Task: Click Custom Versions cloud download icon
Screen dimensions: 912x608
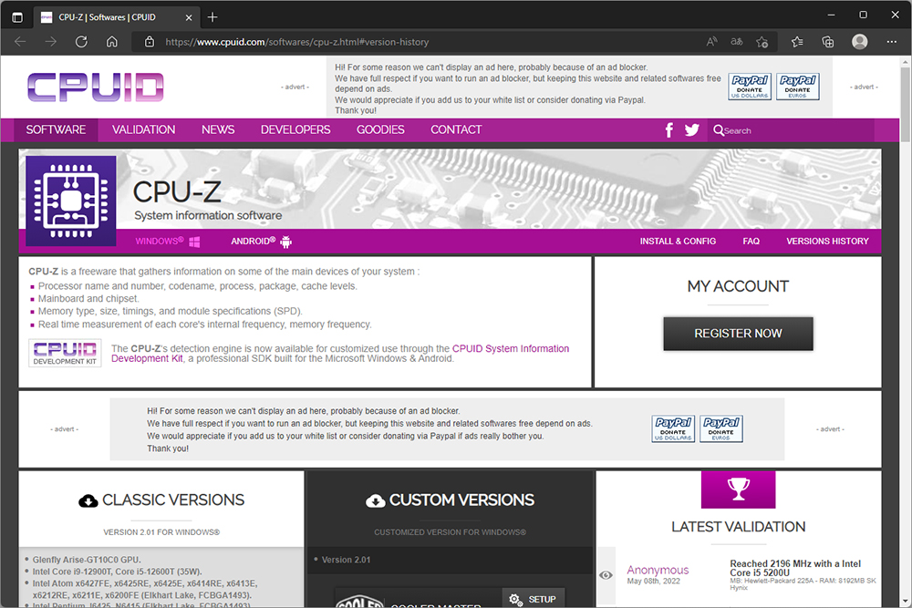Action: tap(375, 500)
